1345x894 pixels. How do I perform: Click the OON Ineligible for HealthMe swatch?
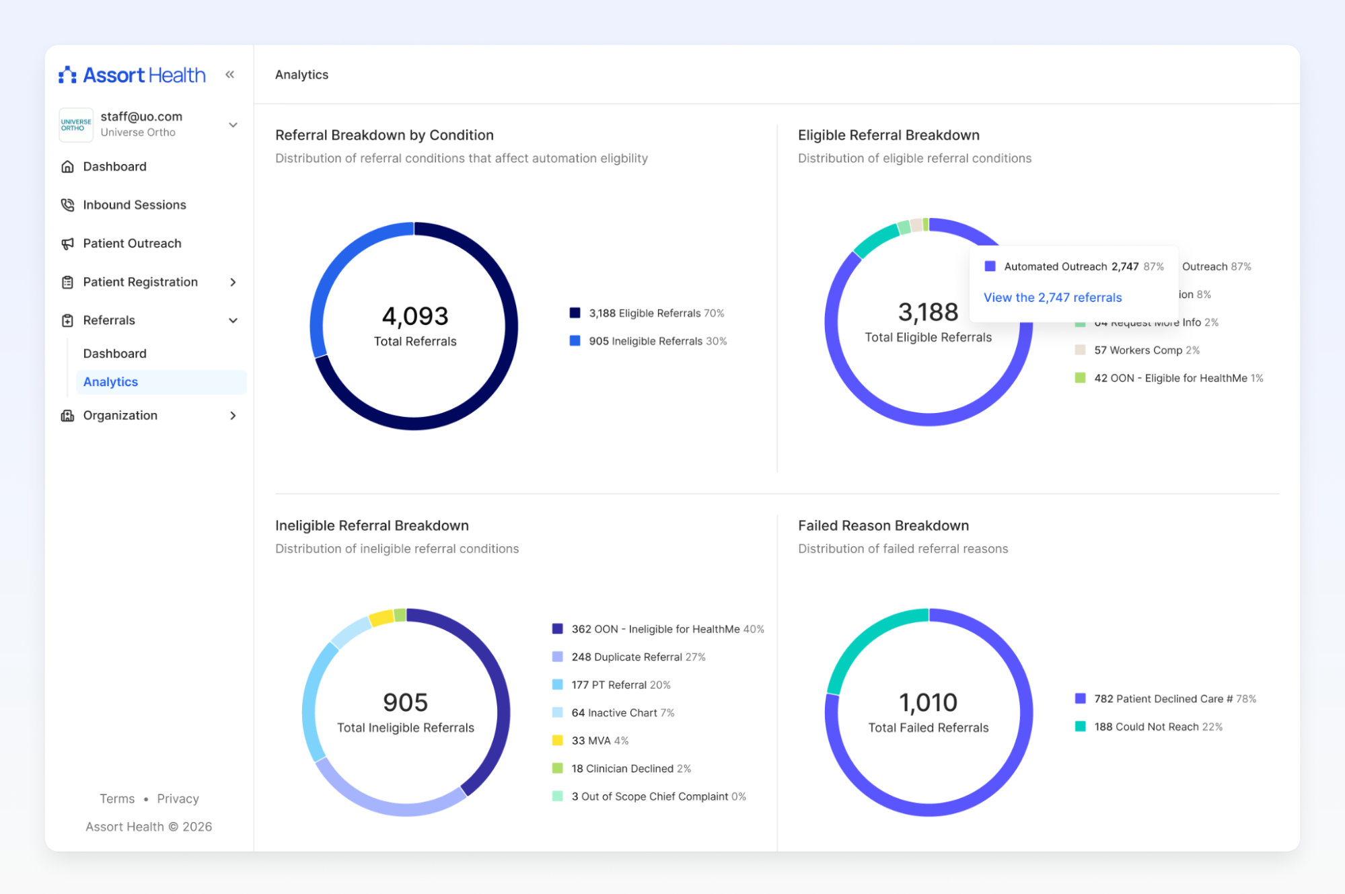tap(557, 629)
